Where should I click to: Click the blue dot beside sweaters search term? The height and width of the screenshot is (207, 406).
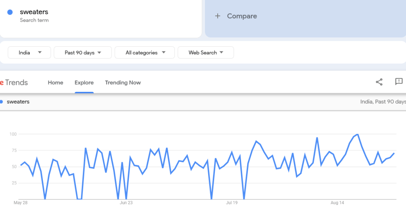coord(10,12)
